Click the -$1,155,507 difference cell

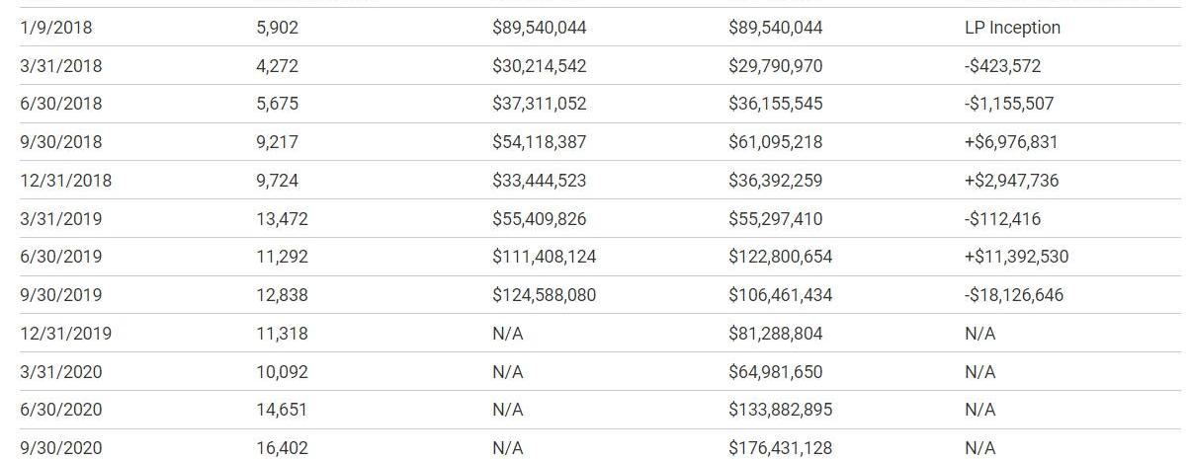point(1009,104)
